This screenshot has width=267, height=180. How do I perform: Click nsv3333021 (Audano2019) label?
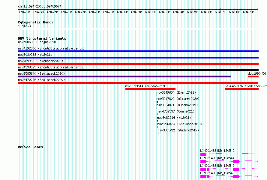point(178,130)
